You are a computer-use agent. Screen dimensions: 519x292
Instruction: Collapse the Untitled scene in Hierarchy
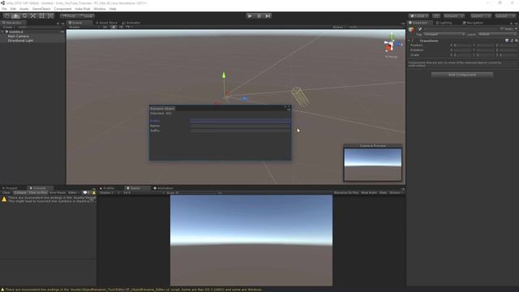pyautogui.click(x=3, y=32)
